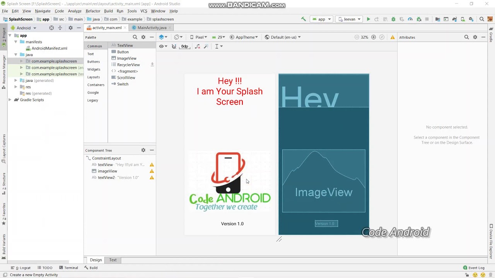Open Project panel settings gear

(70, 28)
